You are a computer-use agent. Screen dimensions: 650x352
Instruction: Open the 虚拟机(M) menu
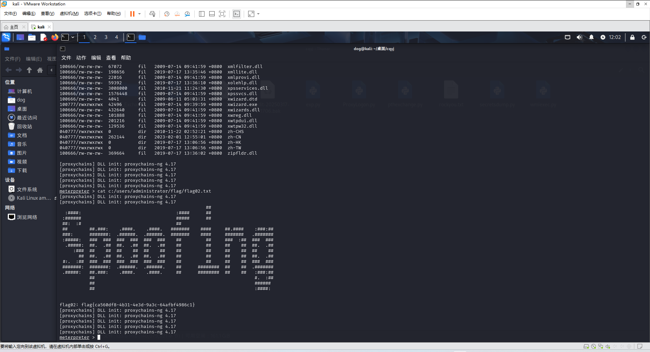(69, 14)
